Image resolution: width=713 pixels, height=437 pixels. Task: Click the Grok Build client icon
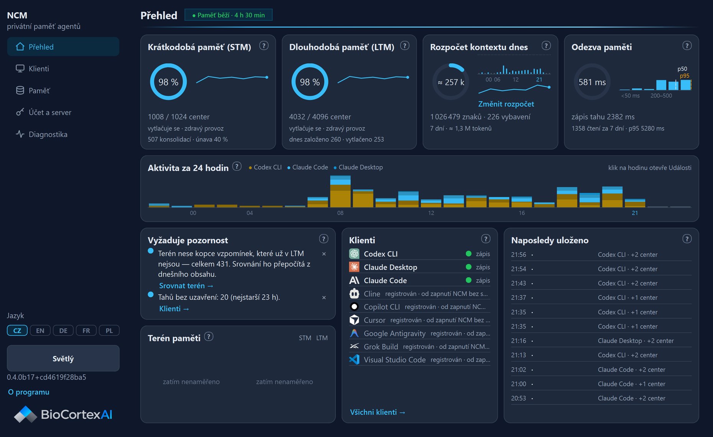point(354,347)
